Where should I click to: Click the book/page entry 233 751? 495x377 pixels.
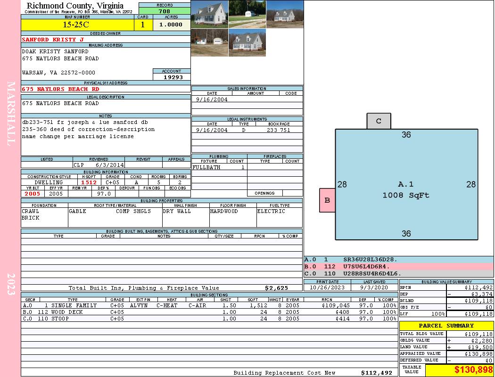pyautogui.click(x=279, y=130)
